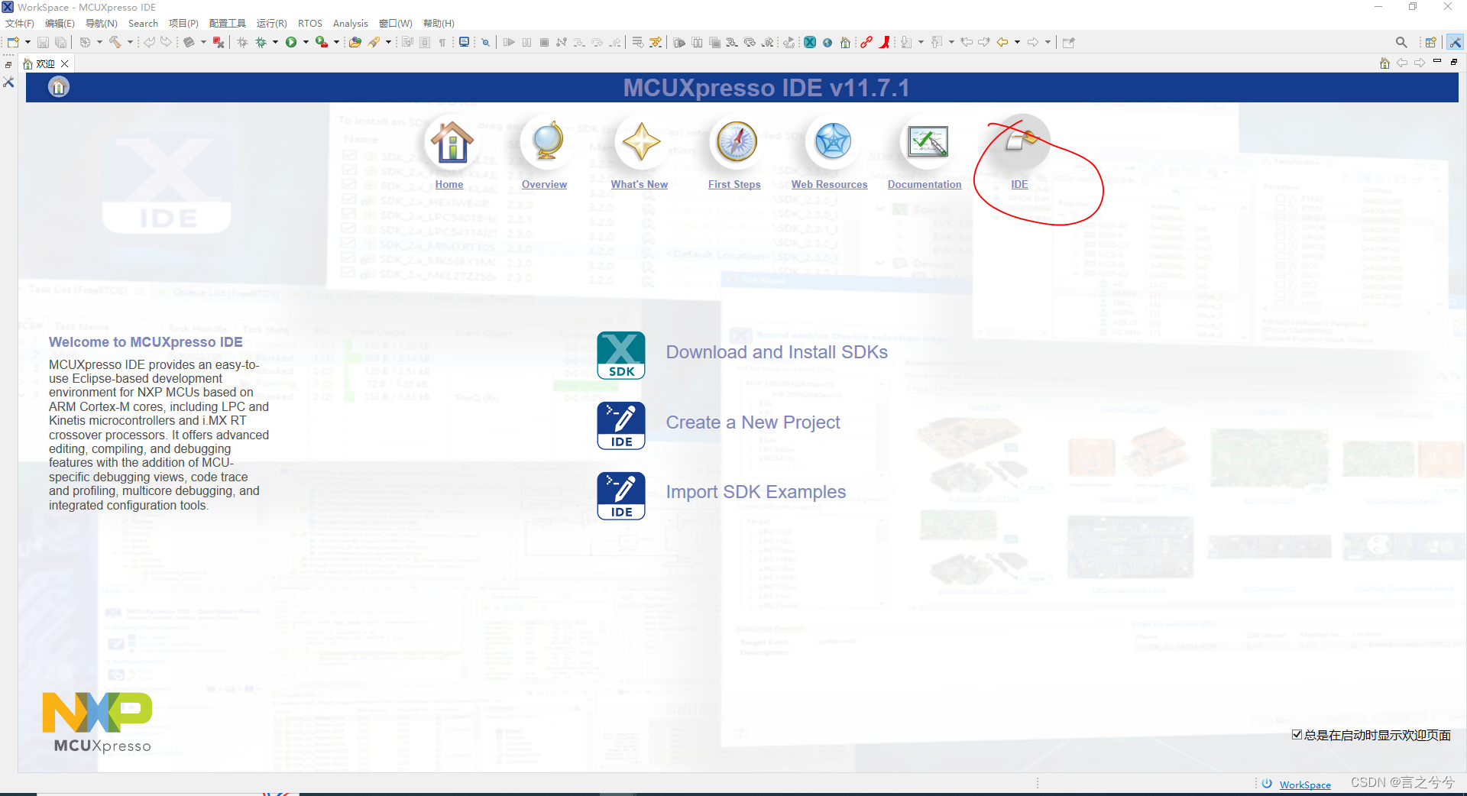Viewport: 1467px width, 796px height.
Task: Click the Save disk icon
Action: click(x=43, y=42)
